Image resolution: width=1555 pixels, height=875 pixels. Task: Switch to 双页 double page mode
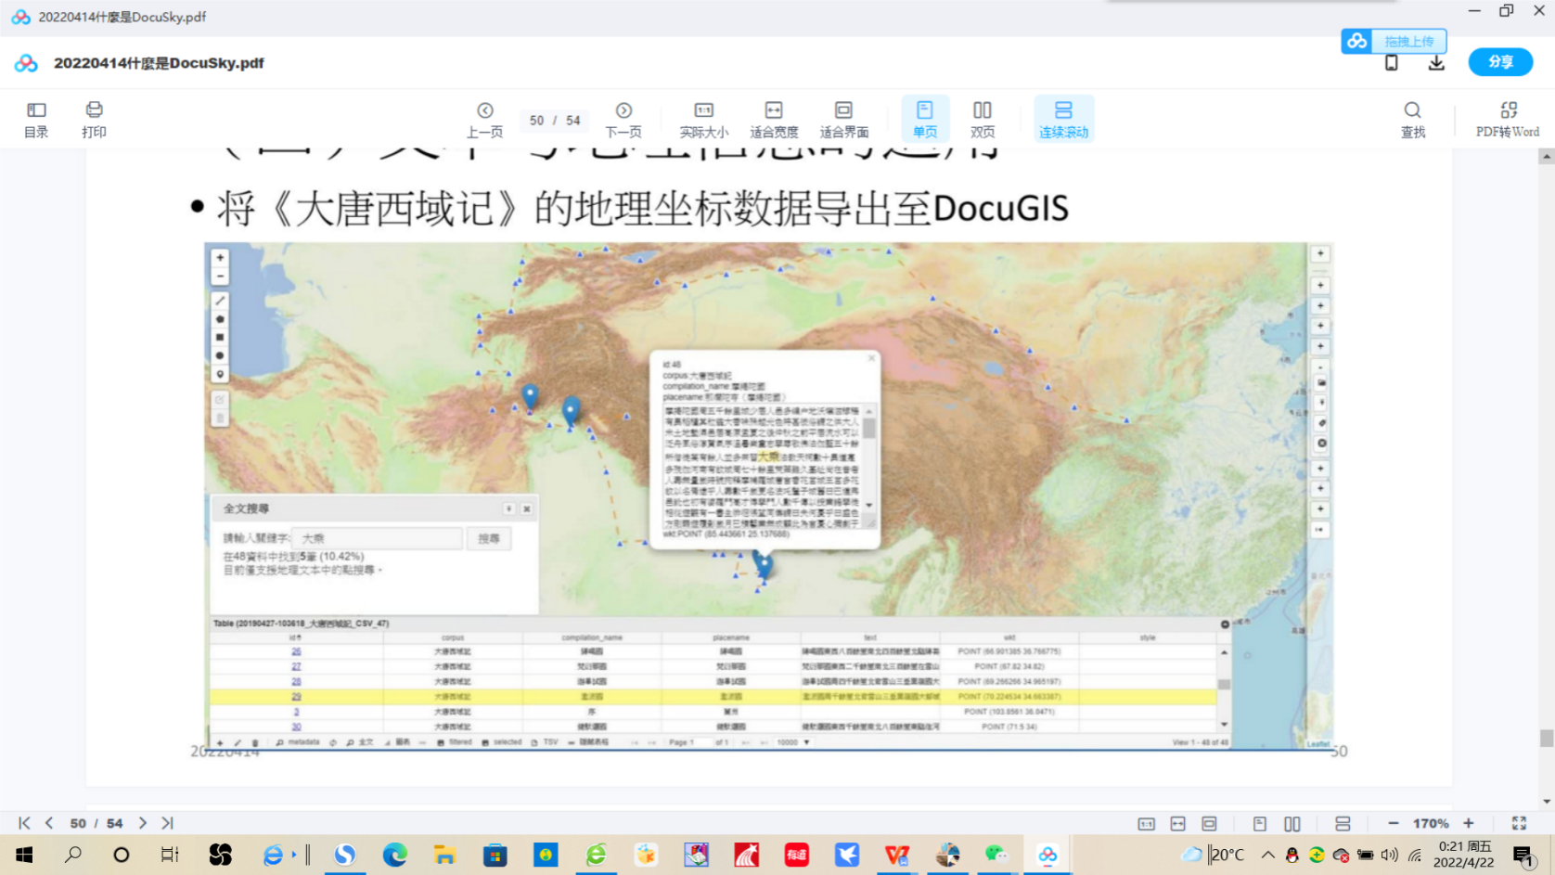(983, 120)
